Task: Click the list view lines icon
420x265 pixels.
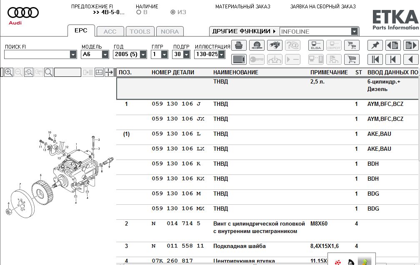Action: (x=239, y=59)
